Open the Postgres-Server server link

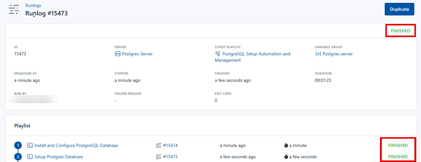click(x=137, y=54)
